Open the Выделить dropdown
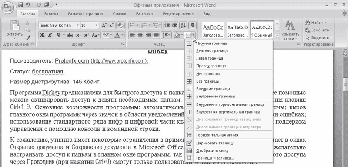Image resolution: width=348 pixels, height=167 pixels. pyautogui.click(x=318, y=37)
